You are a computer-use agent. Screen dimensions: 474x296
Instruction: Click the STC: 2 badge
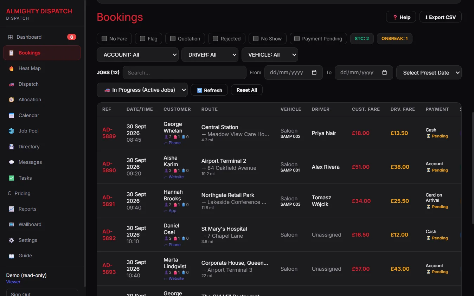(362, 39)
